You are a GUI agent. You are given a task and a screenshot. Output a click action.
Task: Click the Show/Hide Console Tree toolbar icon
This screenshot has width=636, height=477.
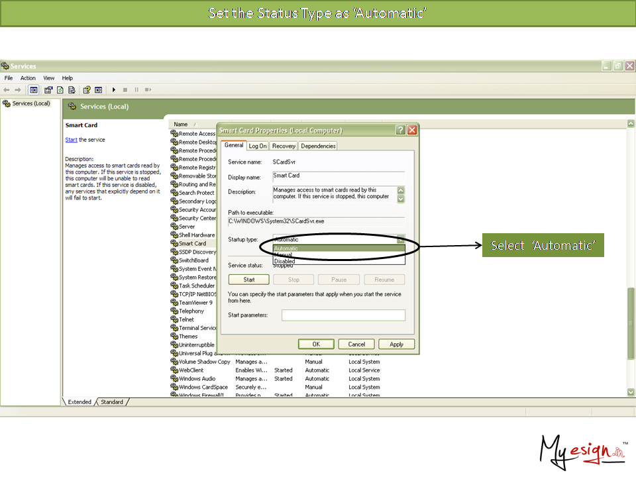[34, 89]
